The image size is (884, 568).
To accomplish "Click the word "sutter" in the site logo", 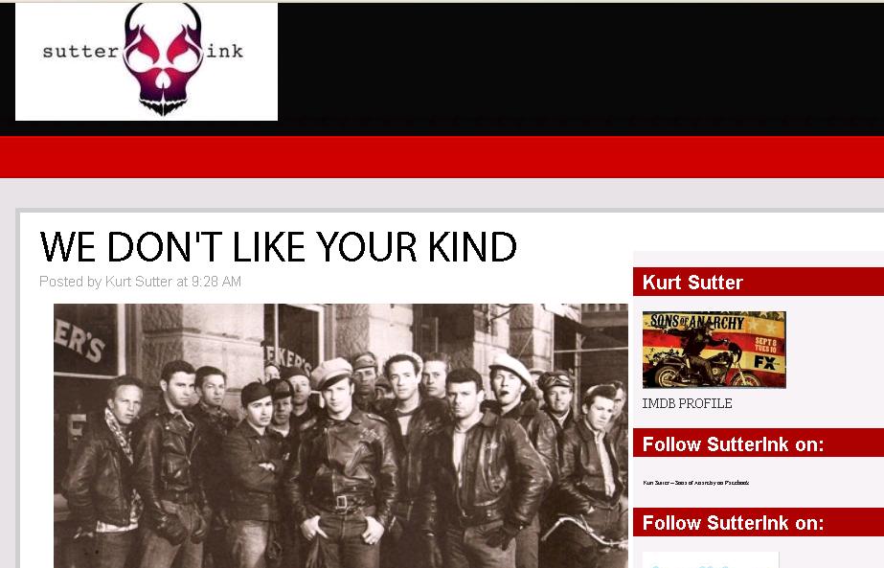I will [80, 52].
